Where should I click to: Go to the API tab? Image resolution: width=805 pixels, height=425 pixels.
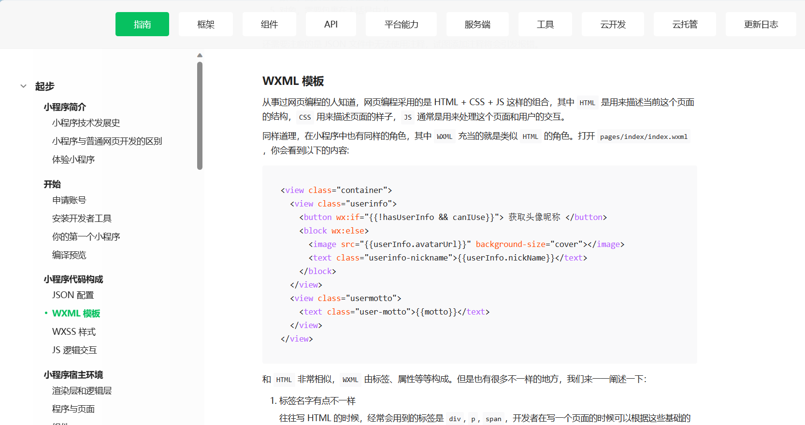(x=331, y=24)
